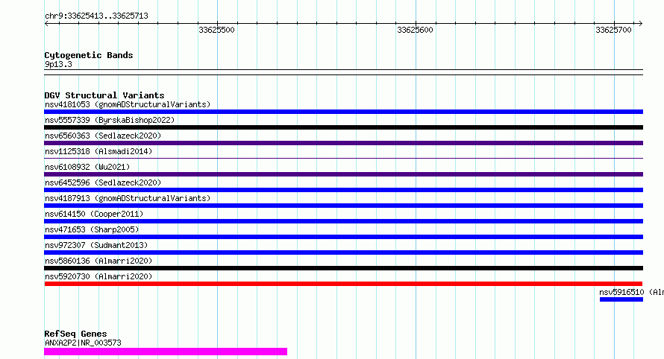Click the blue bar under nsv471653
Image resolution: width=664 pixels, height=359 pixels.
pos(343,237)
